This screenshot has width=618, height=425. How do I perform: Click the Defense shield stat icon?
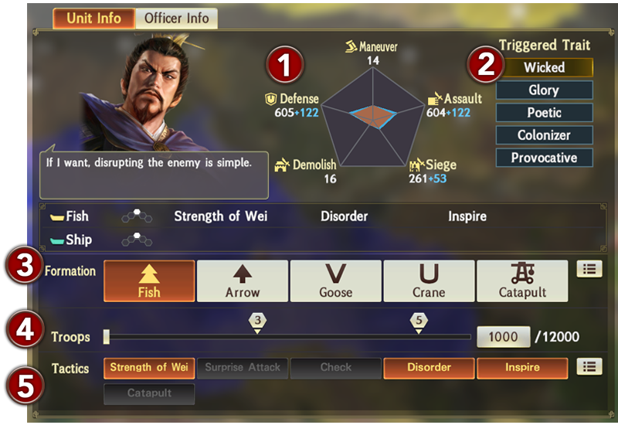271,99
